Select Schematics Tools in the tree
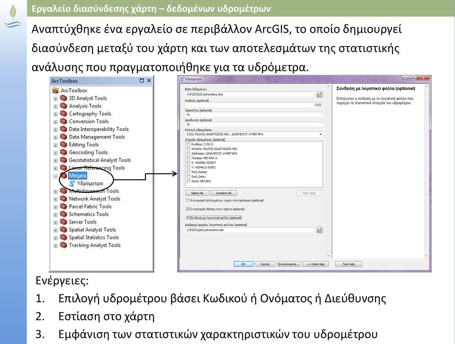The image size is (455, 344). (89, 214)
